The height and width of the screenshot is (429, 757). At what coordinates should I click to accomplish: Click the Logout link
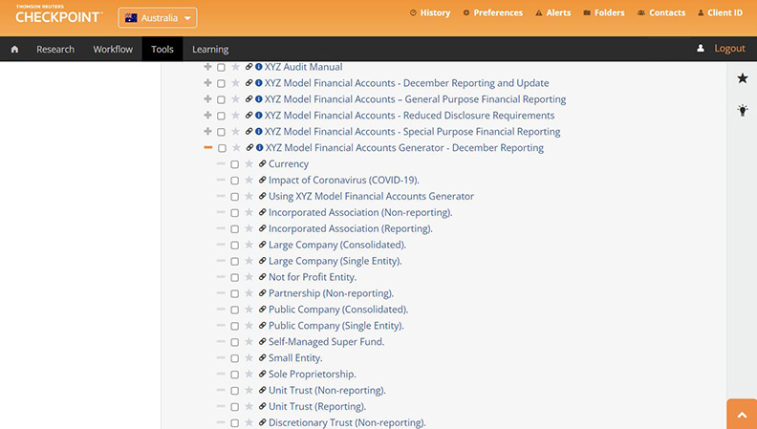pos(729,49)
